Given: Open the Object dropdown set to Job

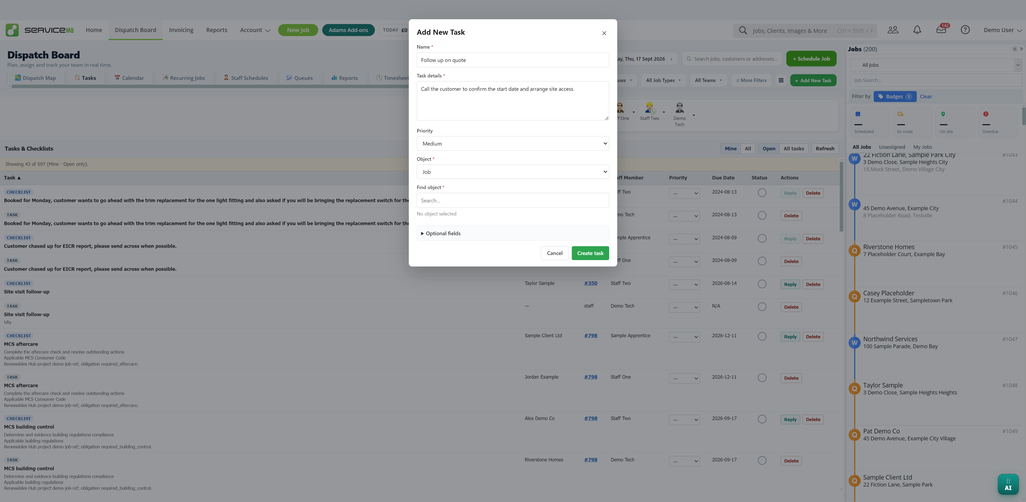Looking at the screenshot, I should tap(513, 172).
